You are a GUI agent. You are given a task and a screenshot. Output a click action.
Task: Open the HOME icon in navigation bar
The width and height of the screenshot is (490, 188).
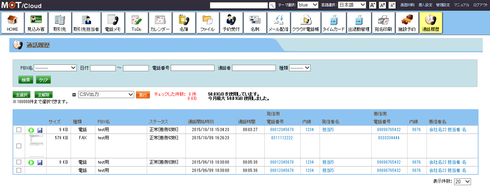click(13, 23)
